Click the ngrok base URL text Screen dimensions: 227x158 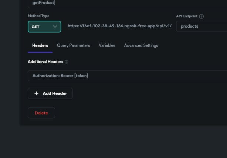tap(119, 26)
